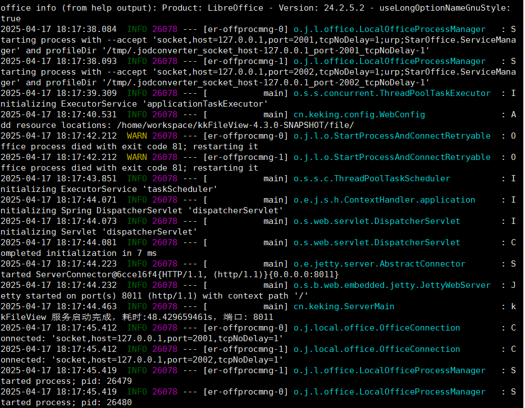
Task: Select class name o.e.j.s.h.ContextHandler.application
Action: point(385,200)
